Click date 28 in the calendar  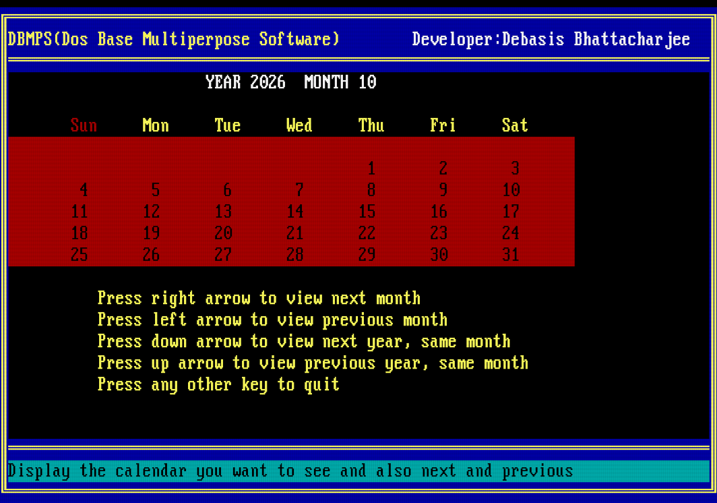(295, 254)
